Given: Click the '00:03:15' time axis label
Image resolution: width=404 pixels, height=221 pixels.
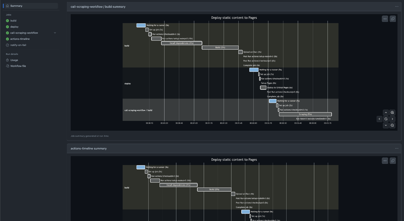Looking at the screenshot, I should (328, 123).
